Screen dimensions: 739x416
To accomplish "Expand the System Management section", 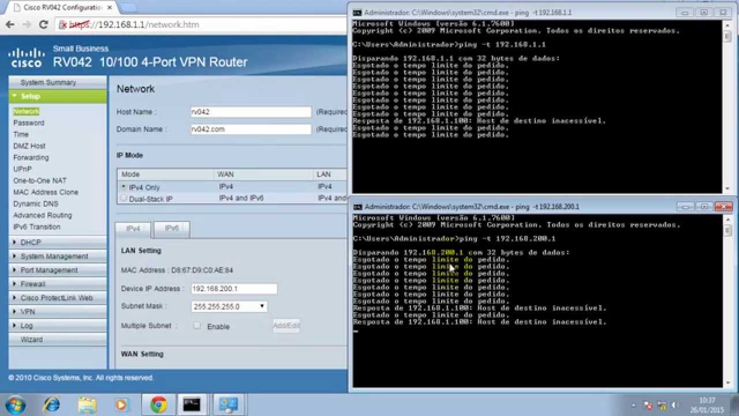I will tap(58, 256).
